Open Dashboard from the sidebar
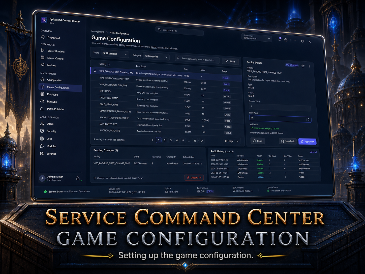 [50, 37]
